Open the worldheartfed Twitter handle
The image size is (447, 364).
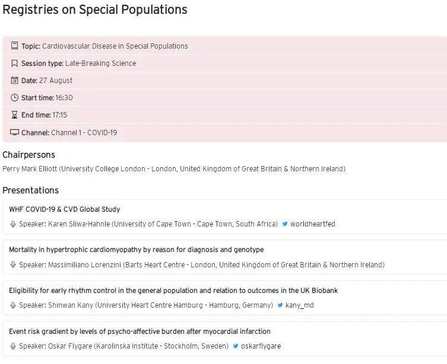point(312,224)
